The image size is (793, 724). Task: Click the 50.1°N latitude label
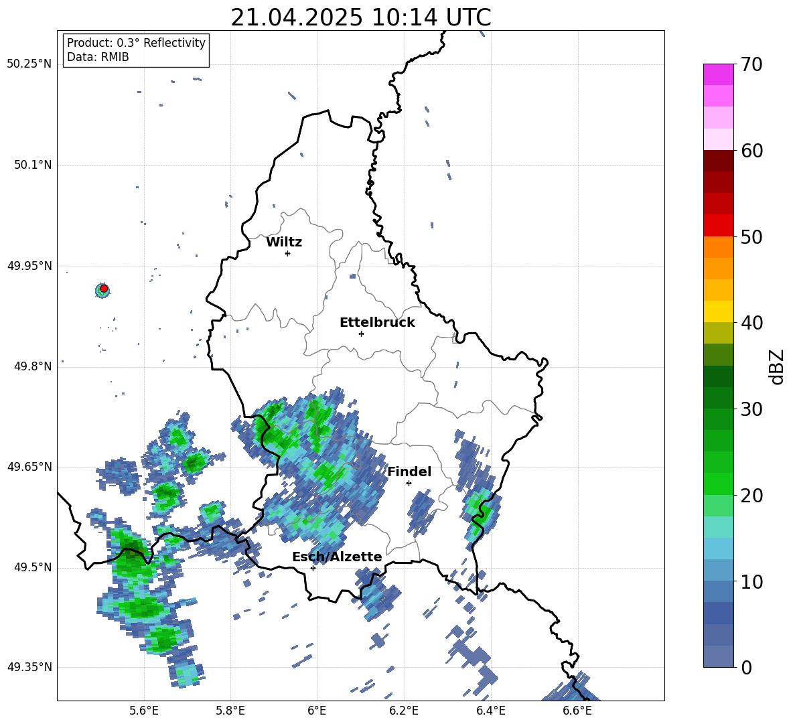[32, 165]
